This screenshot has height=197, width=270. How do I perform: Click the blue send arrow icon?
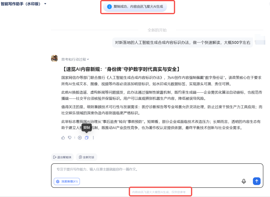click(x=256, y=181)
